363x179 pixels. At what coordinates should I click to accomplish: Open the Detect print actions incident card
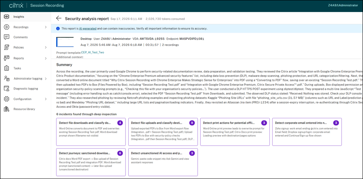(x=235, y=132)
